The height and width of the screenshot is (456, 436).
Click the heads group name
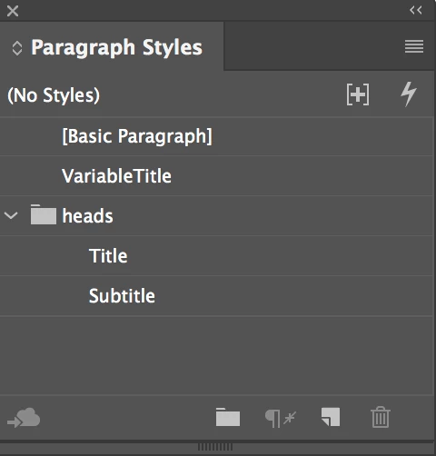[87, 215]
